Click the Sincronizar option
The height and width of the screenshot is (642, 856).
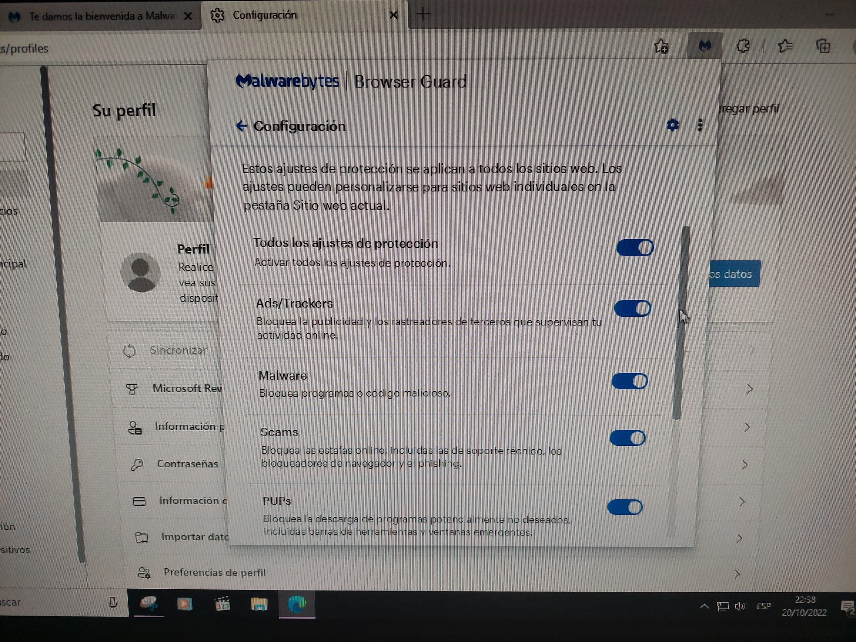tap(178, 350)
